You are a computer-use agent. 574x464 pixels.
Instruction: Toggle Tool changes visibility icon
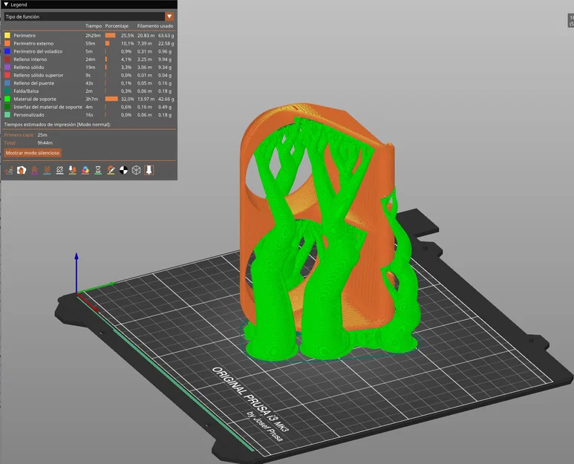pyautogui.click(x=73, y=170)
